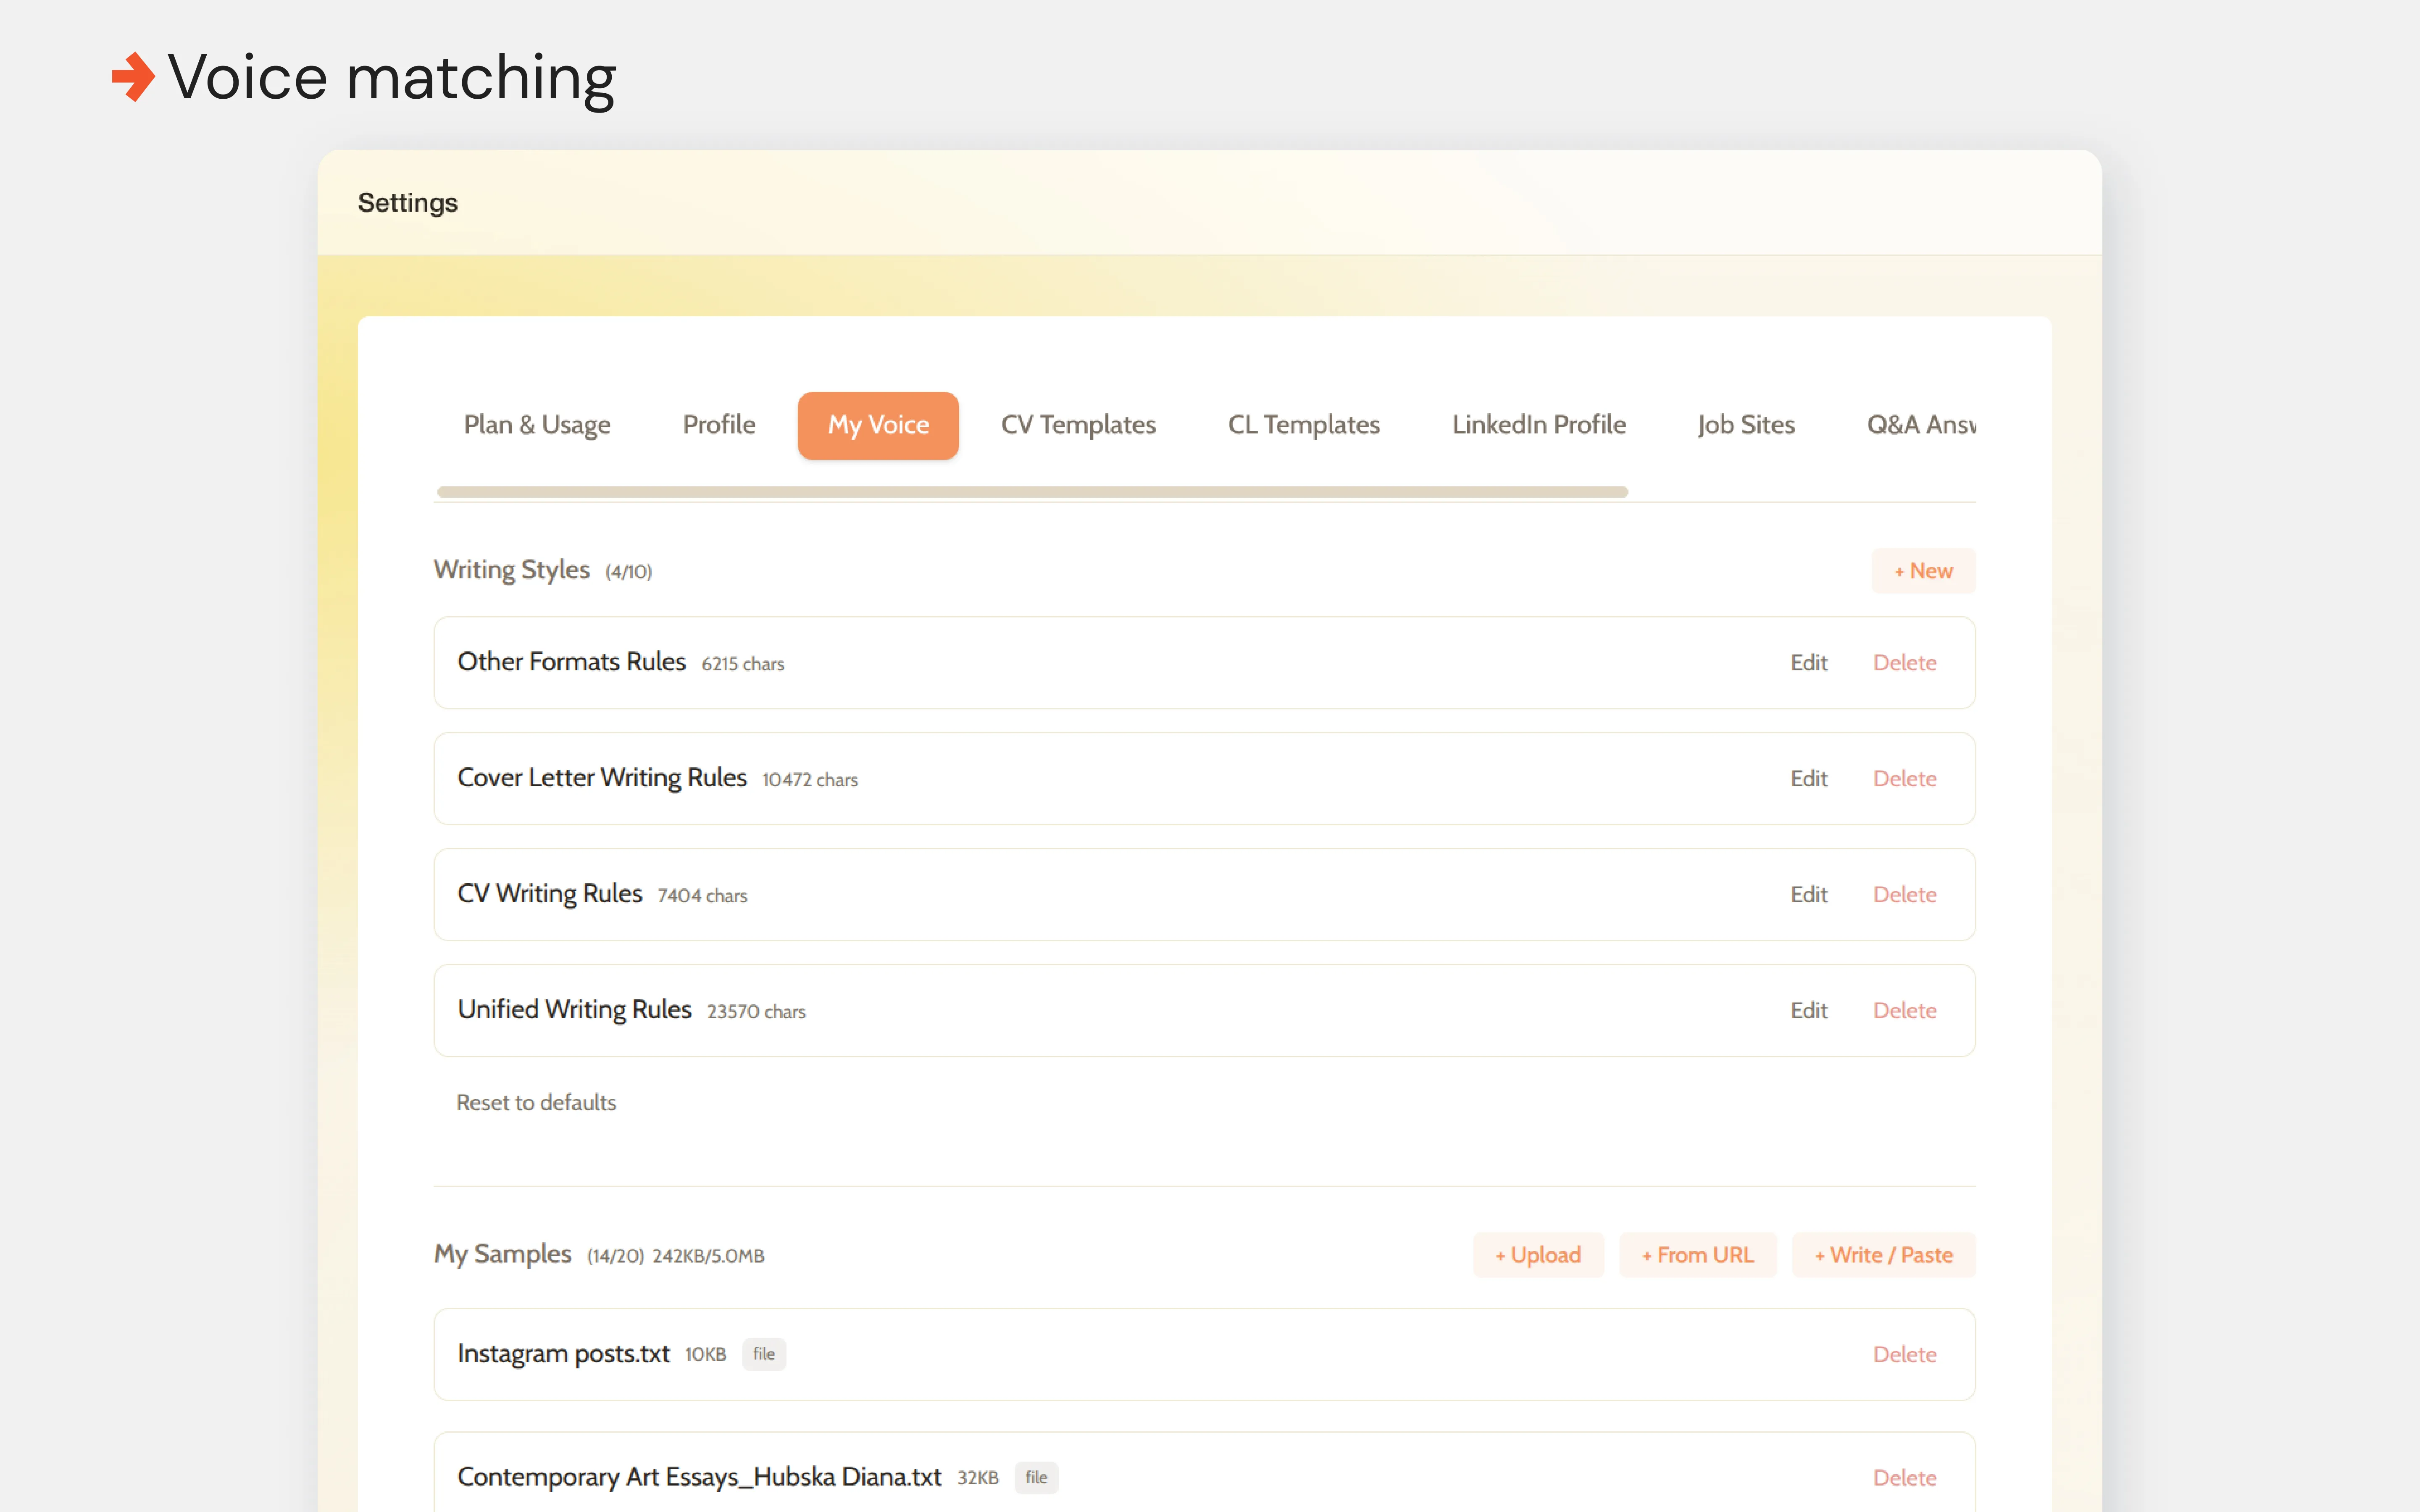Click the file tag on Instagram posts.txt
The width and height of the screenshot is (2420, 1512).
point(764,1354)
